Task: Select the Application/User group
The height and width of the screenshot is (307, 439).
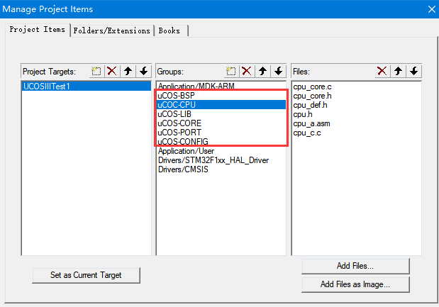Action: (x=221, y=151)
